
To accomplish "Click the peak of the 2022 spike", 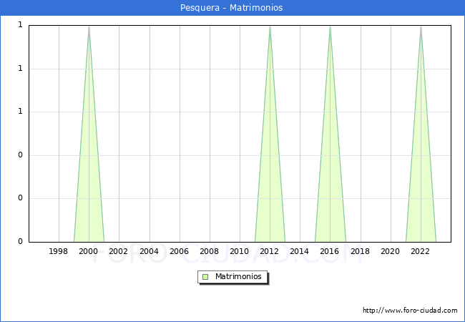I will point(421,26).
